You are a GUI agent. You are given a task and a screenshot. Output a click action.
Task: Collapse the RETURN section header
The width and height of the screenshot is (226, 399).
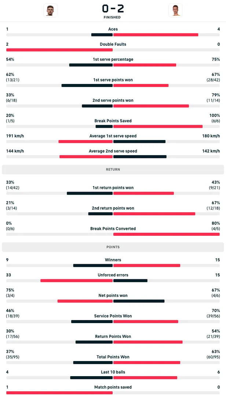tap(113, 169)
